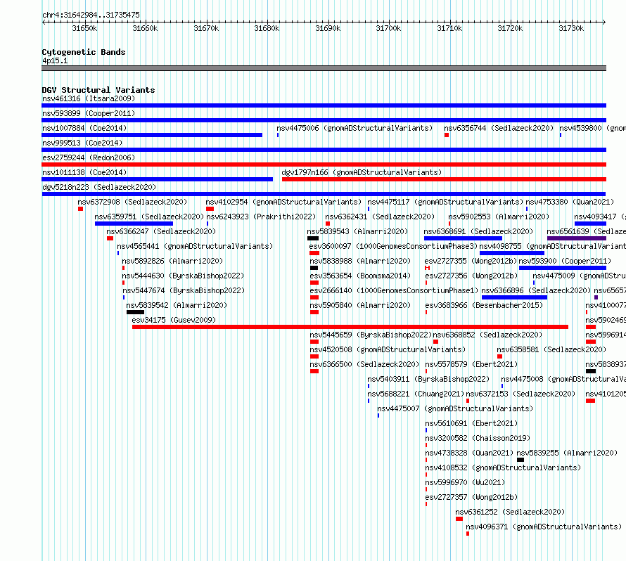This screenshot has width=626, height=561.
Task: Click the red marker under nsv6361252
Action: click(x=459, y=519)
